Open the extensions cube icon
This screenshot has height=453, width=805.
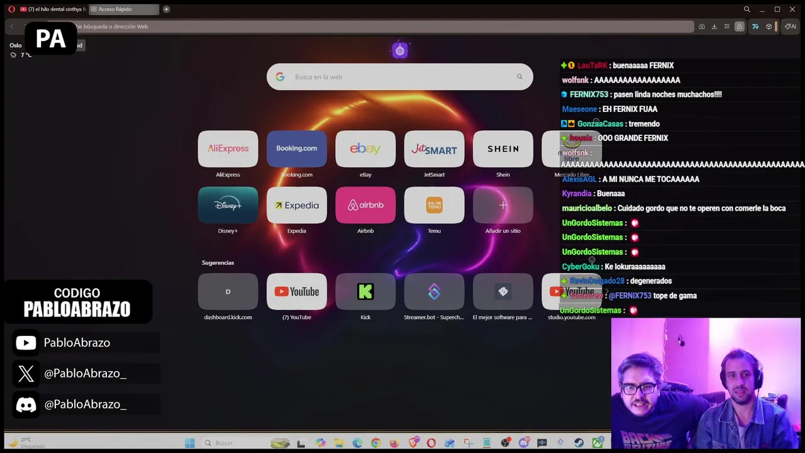click(769, 26)
